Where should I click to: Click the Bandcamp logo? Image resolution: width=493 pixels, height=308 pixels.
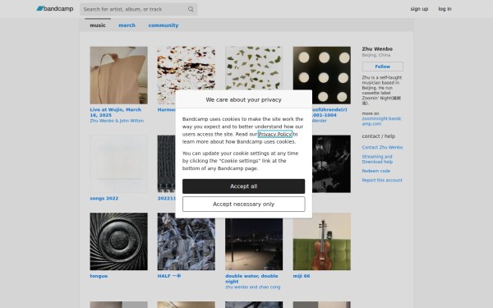[55, 9]
